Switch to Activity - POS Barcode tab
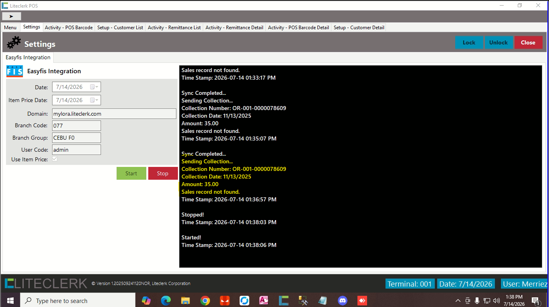The height and width of the screenshot is (307, 549). pos(69,28)
